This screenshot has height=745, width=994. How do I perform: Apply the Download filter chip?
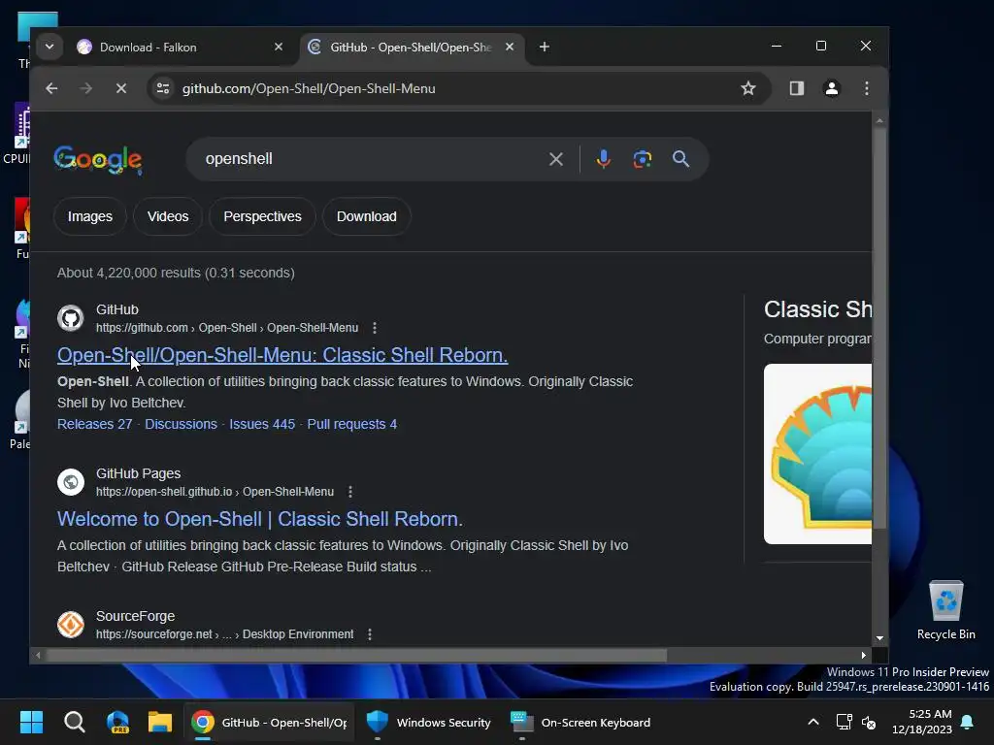(366, 216)
